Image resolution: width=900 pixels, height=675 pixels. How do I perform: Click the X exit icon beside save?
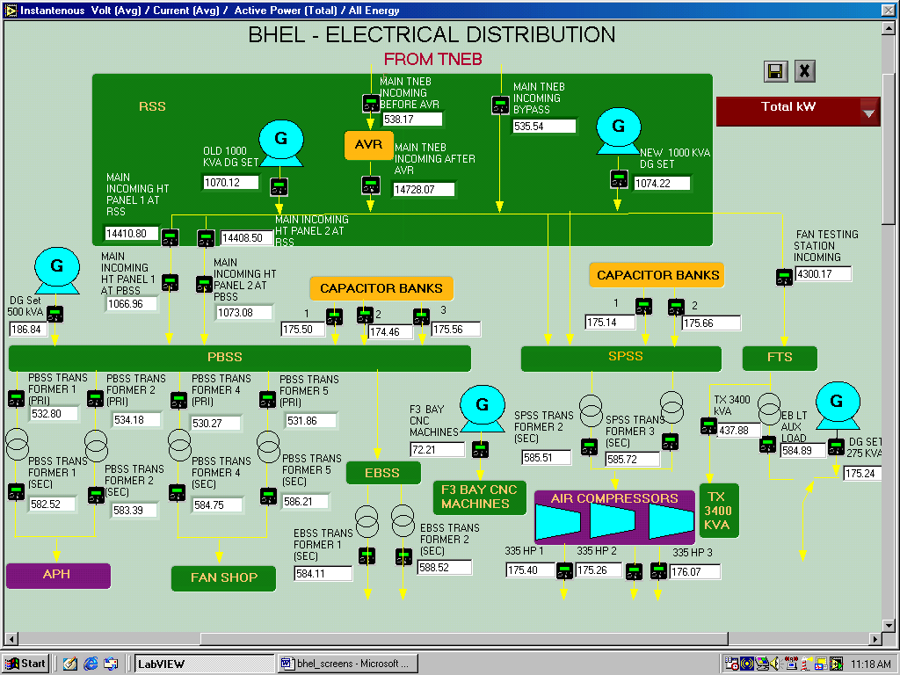click(805, 71)
